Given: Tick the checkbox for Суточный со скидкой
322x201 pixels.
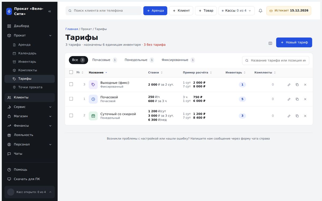Looking at the screenshot, I should pos(71,116).
